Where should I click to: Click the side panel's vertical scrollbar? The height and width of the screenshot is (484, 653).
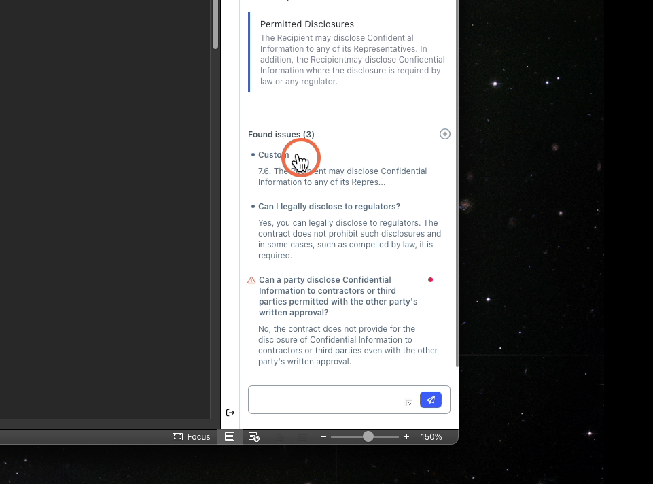(x=457, y=184)
